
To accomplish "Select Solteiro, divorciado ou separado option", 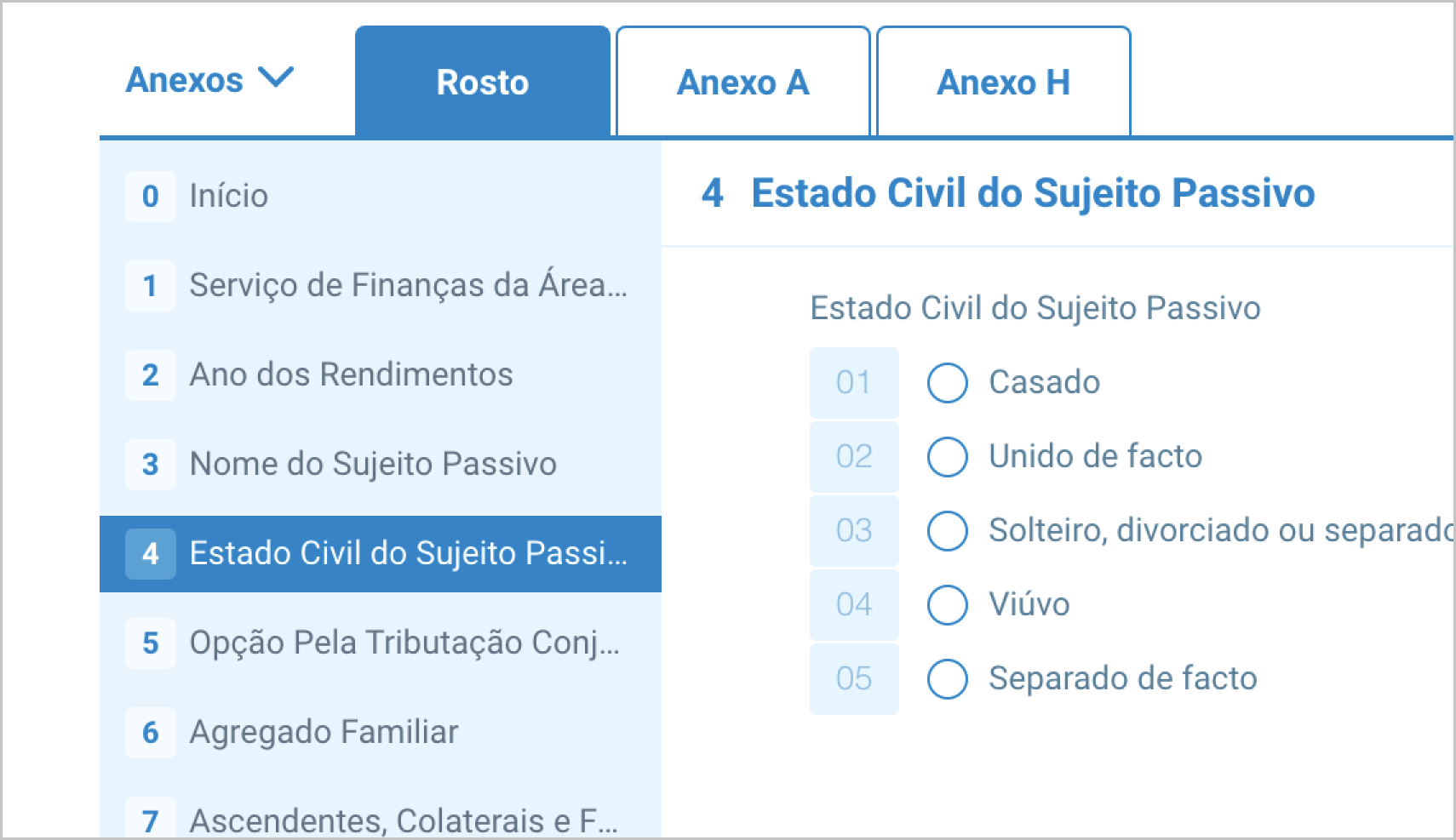I will [948, 531].
